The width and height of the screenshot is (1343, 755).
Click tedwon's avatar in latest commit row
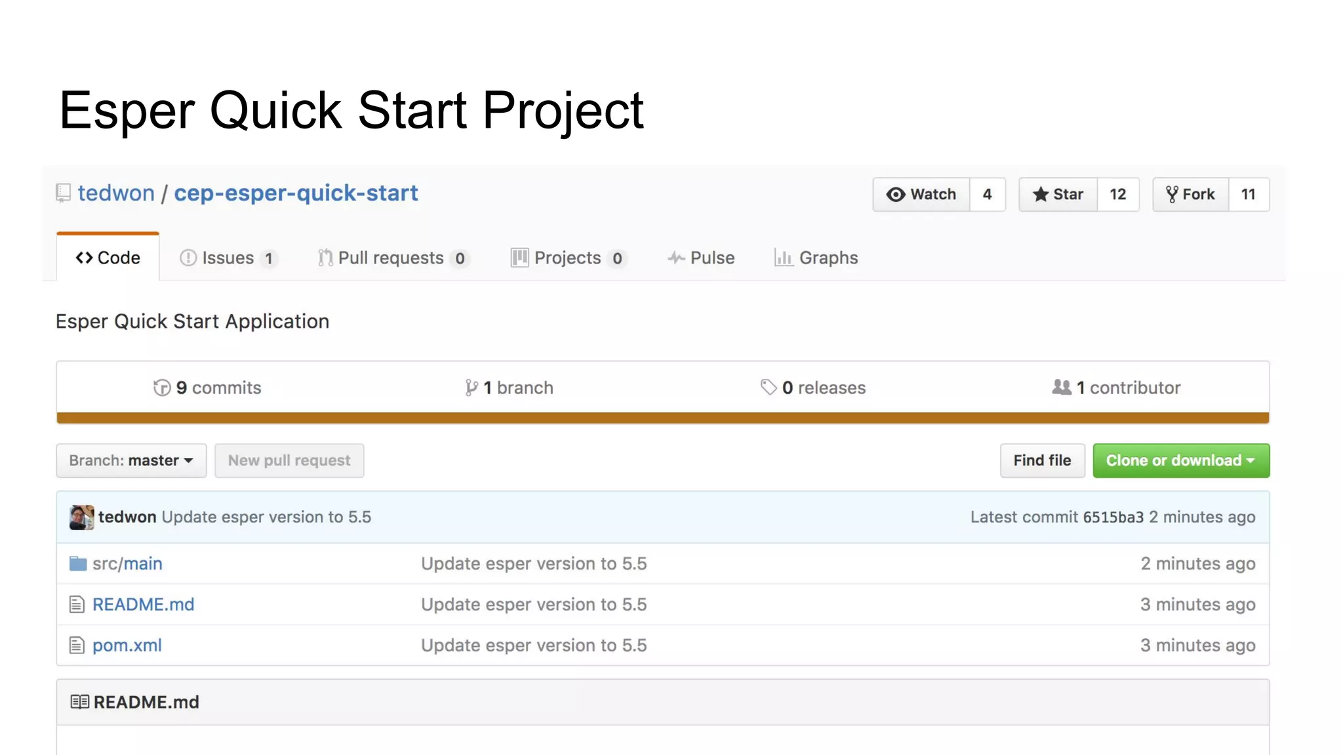[x=82, y=517]
